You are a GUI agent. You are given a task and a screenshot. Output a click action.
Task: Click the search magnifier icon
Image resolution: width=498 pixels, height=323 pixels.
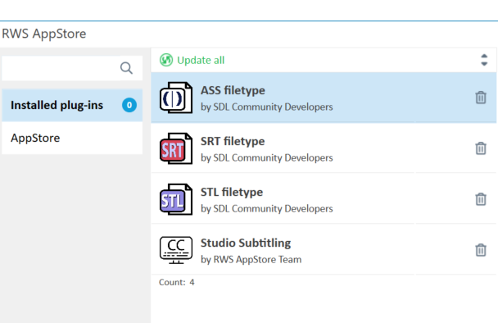tap(126, 68)
